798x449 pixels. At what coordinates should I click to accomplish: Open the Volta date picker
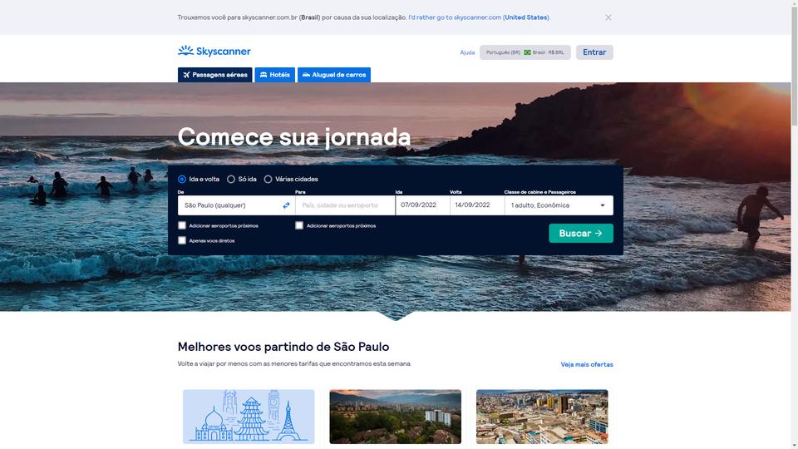click(x=477, y=205)
